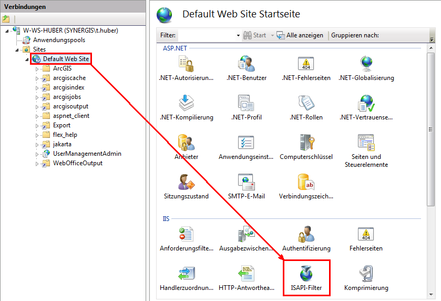The image size is (441, 301).
Task: Open Anwendungseinstellungen feature
Action: coord(246,147)
